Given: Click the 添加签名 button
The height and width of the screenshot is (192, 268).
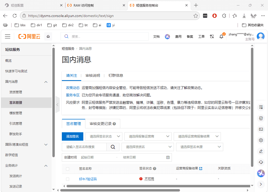Looking at the screenshot, I should (x=73, y=136).
